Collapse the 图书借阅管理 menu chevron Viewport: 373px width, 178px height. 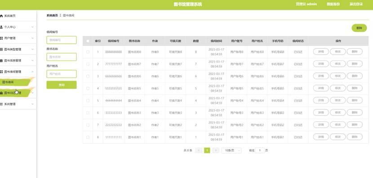[33, 72]
